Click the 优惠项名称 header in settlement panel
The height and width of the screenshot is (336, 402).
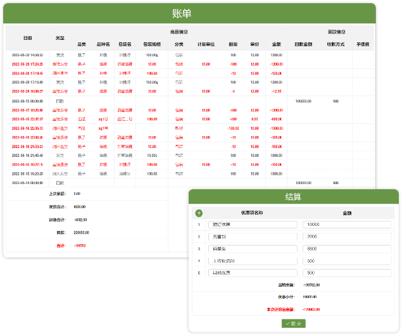tap(251, 213)
